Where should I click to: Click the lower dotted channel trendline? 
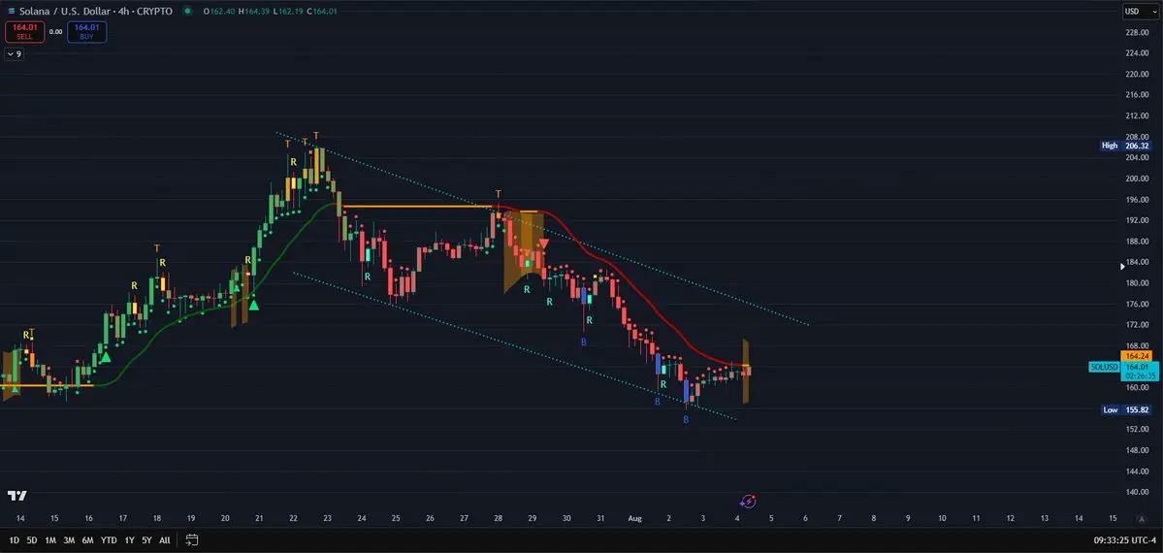tap(515, 346)
